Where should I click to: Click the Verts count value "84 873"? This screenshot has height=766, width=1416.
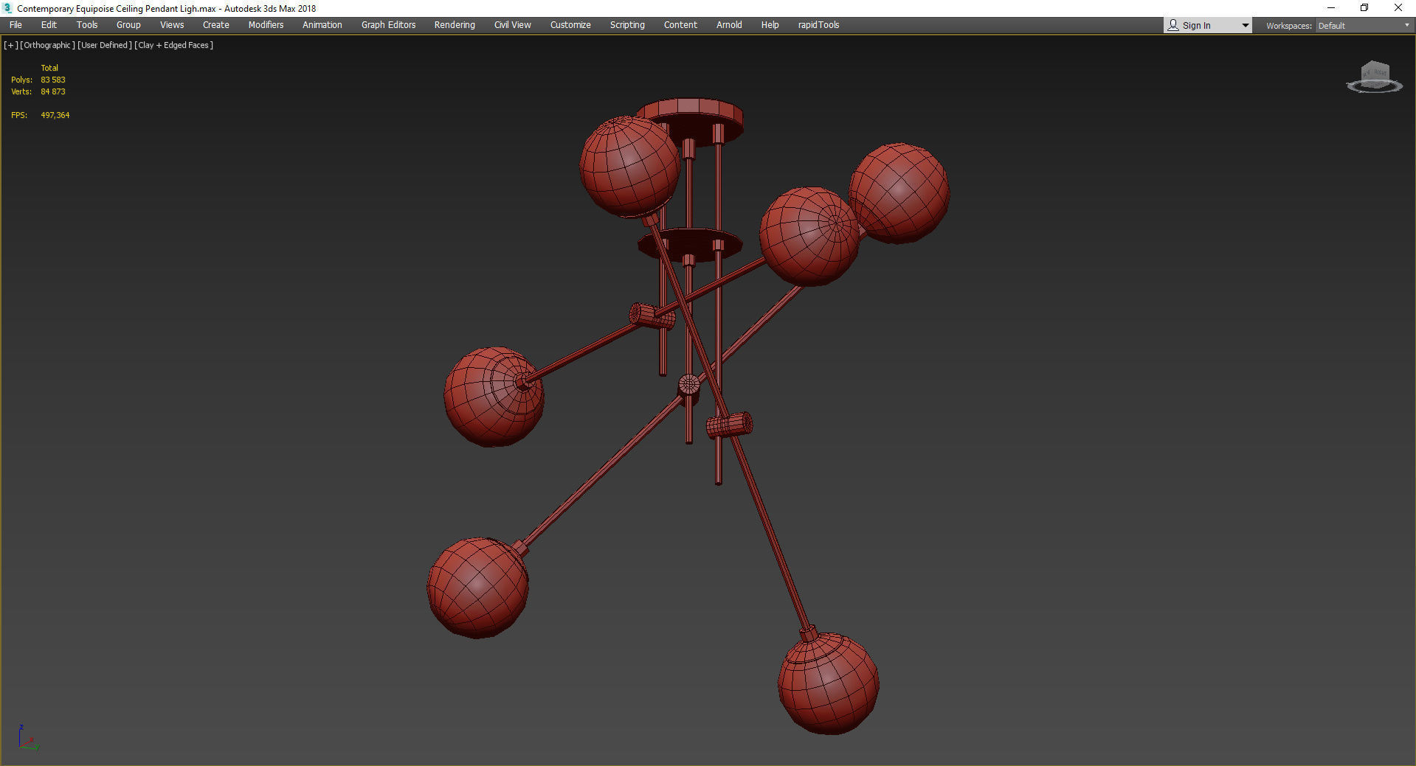[x=53, y=91]
